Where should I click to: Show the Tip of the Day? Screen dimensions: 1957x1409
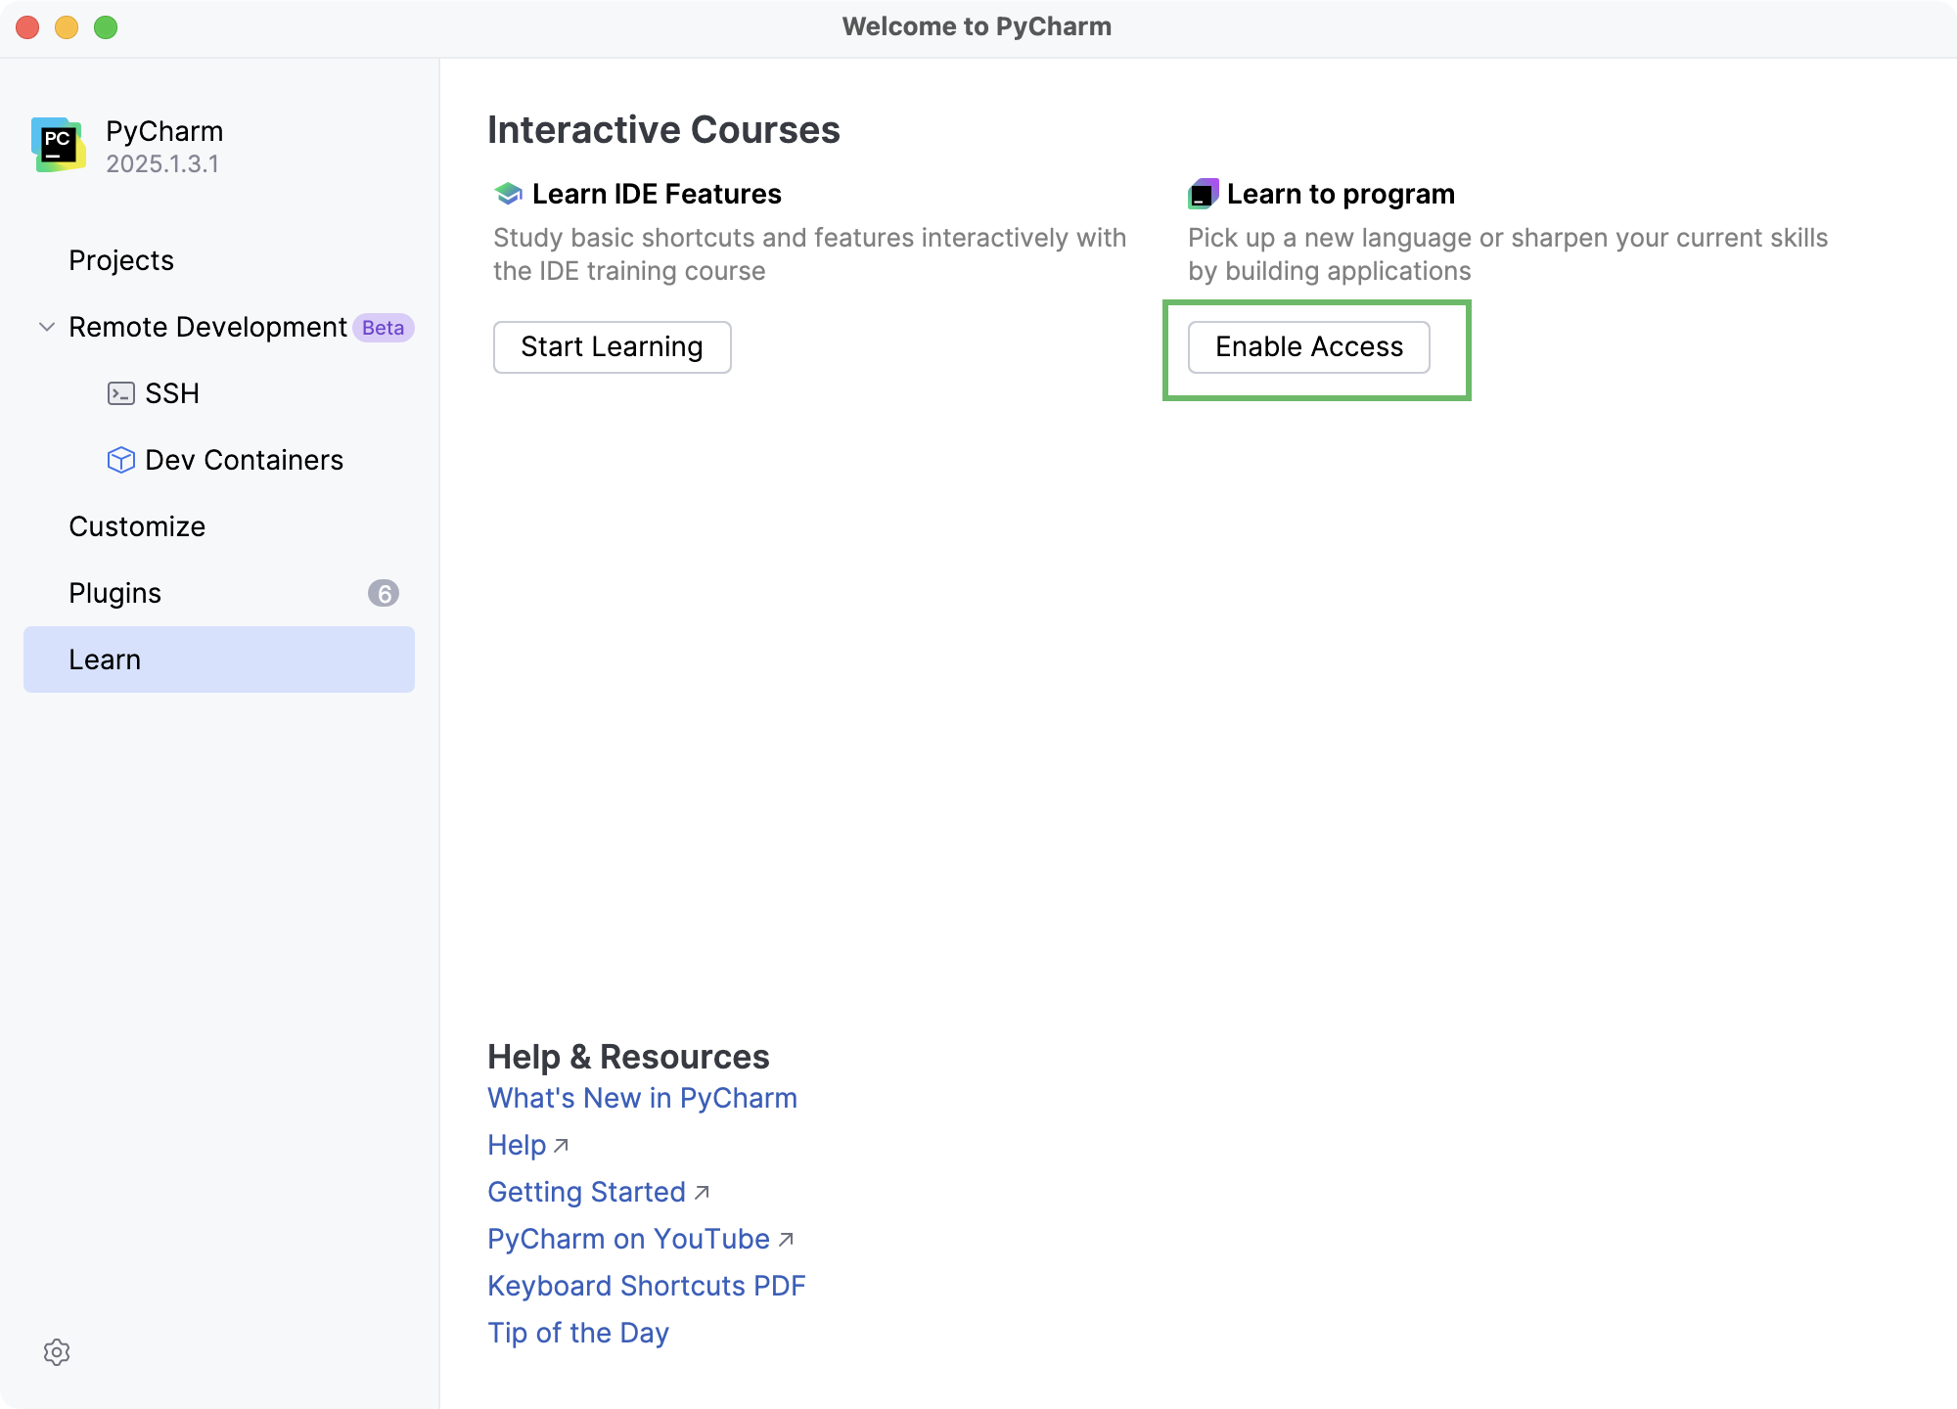coord(577,1333)
